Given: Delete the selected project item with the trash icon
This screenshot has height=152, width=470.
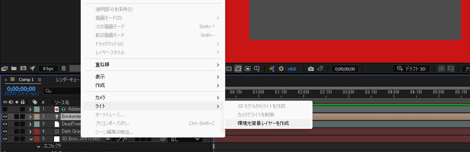Looking at the screenshot, I should [x=63, y=68].
